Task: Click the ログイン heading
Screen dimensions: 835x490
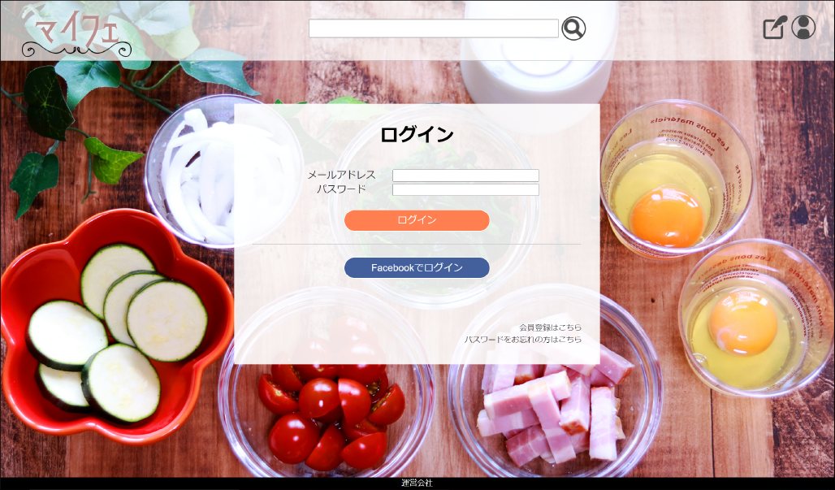Action: click(x=417, y=135)
